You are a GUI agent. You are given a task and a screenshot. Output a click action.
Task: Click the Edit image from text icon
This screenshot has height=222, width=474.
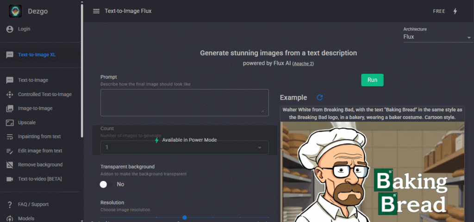click(10, 150)
